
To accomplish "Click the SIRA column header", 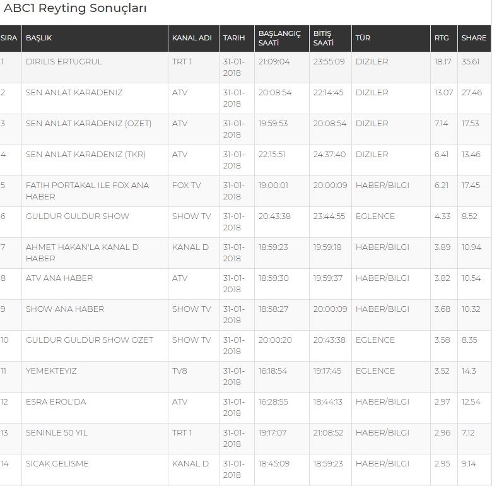I will (x=9, y=38).
